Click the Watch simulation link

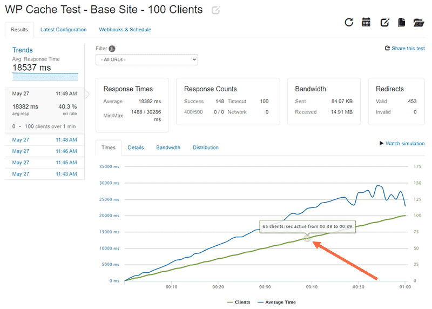[x=405, y=143]
